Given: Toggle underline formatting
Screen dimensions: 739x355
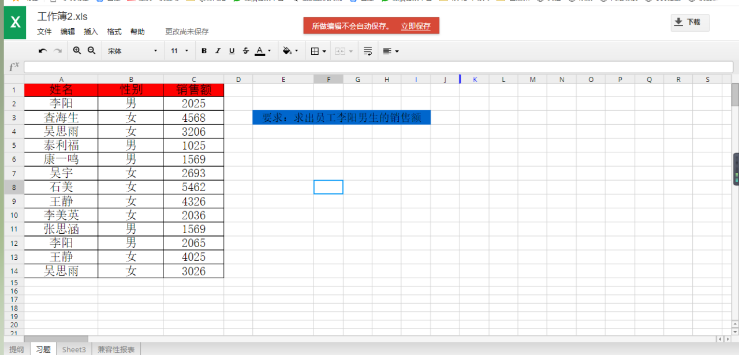Looking at the screenshot, I should [x=232, y=51].
